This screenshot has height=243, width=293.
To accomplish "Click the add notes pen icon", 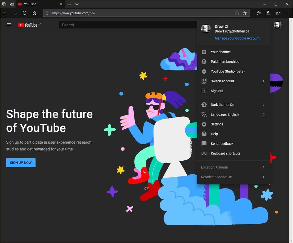I will (x=268, y=13).
